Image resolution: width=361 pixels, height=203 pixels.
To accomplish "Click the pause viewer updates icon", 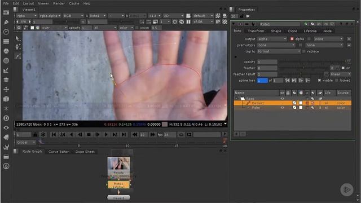I will click(188, 22).
